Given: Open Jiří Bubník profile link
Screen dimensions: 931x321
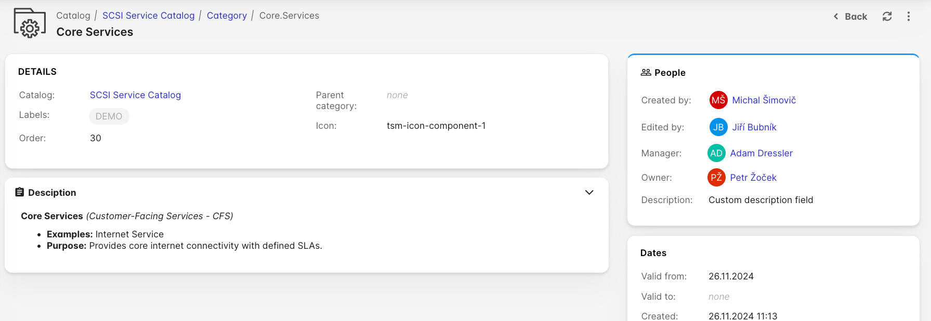Looking at the screenshot, I should (754, 127).
